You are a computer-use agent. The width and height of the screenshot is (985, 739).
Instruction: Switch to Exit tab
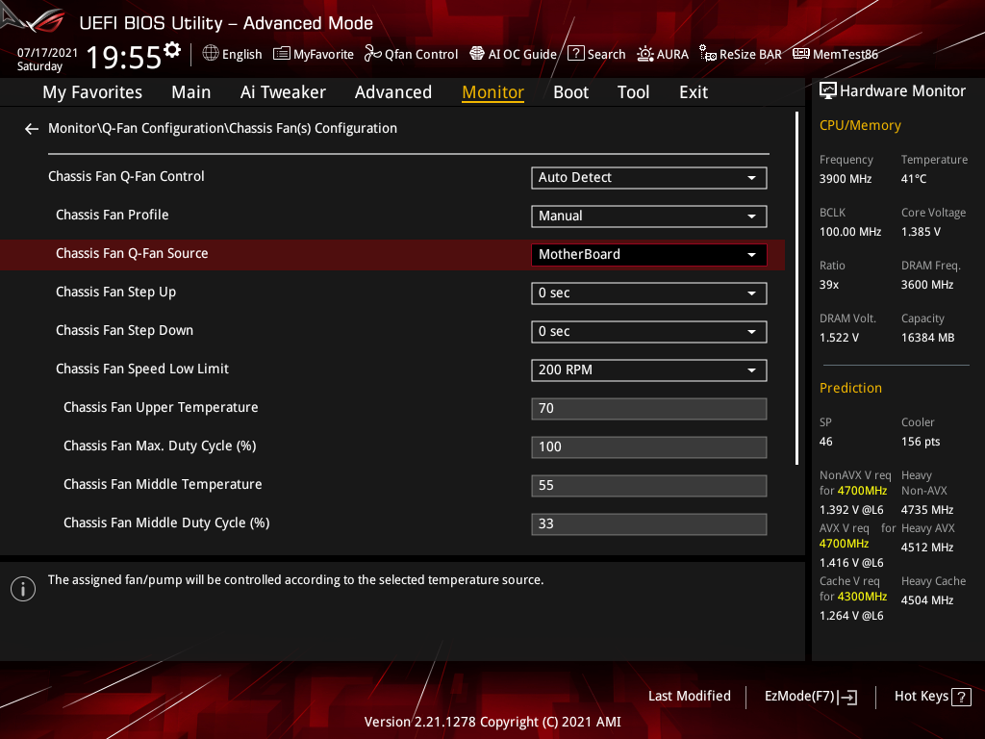[694, 92]
